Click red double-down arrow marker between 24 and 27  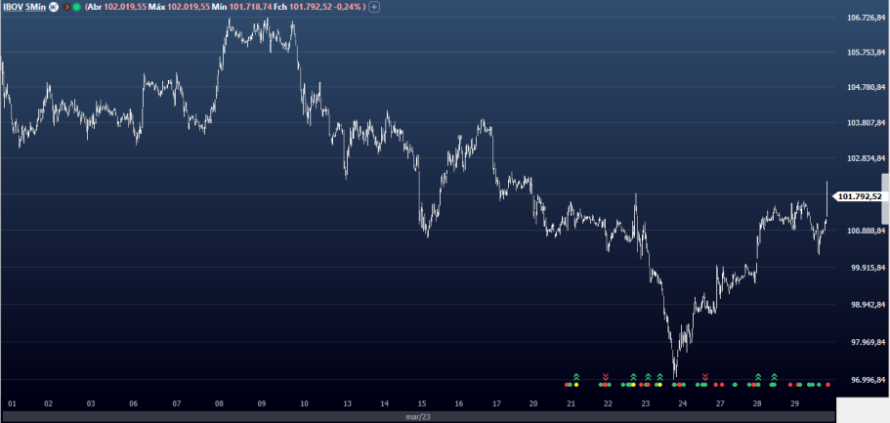pyautogui.click(x=705, y=376)
